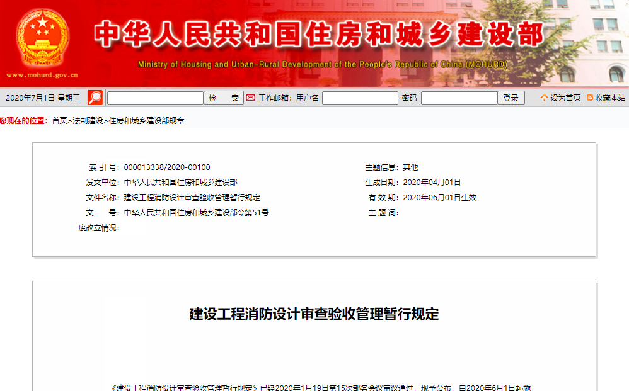Open 法制建设 breadcrumb link
Screen dimensions: 629x391
click(x=88, y=121)
